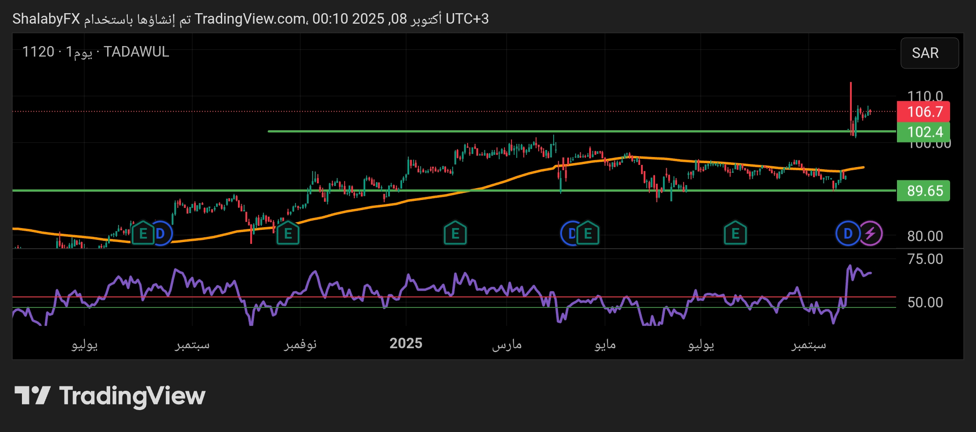
Task: Open the earnings E marker after 2025 start
Action: click(455, 233)
